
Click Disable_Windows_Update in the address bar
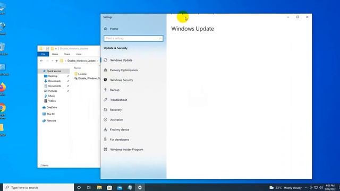coord(81,61)
